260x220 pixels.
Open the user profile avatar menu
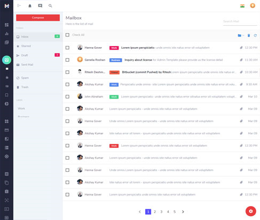pos(253,6)
